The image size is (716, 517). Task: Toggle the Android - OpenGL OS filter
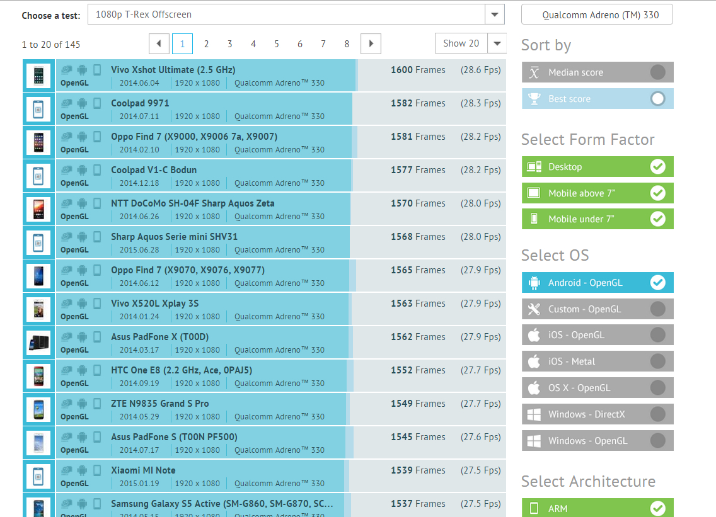coord(598,283)
